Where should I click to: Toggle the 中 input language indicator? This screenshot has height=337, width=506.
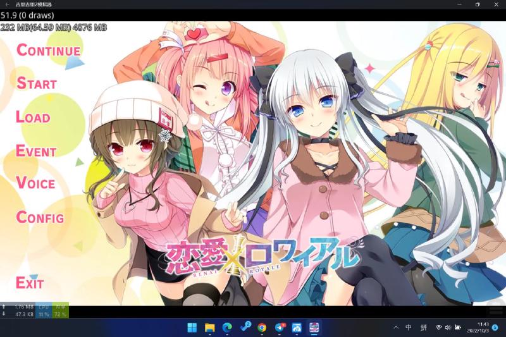coord(409,328)
